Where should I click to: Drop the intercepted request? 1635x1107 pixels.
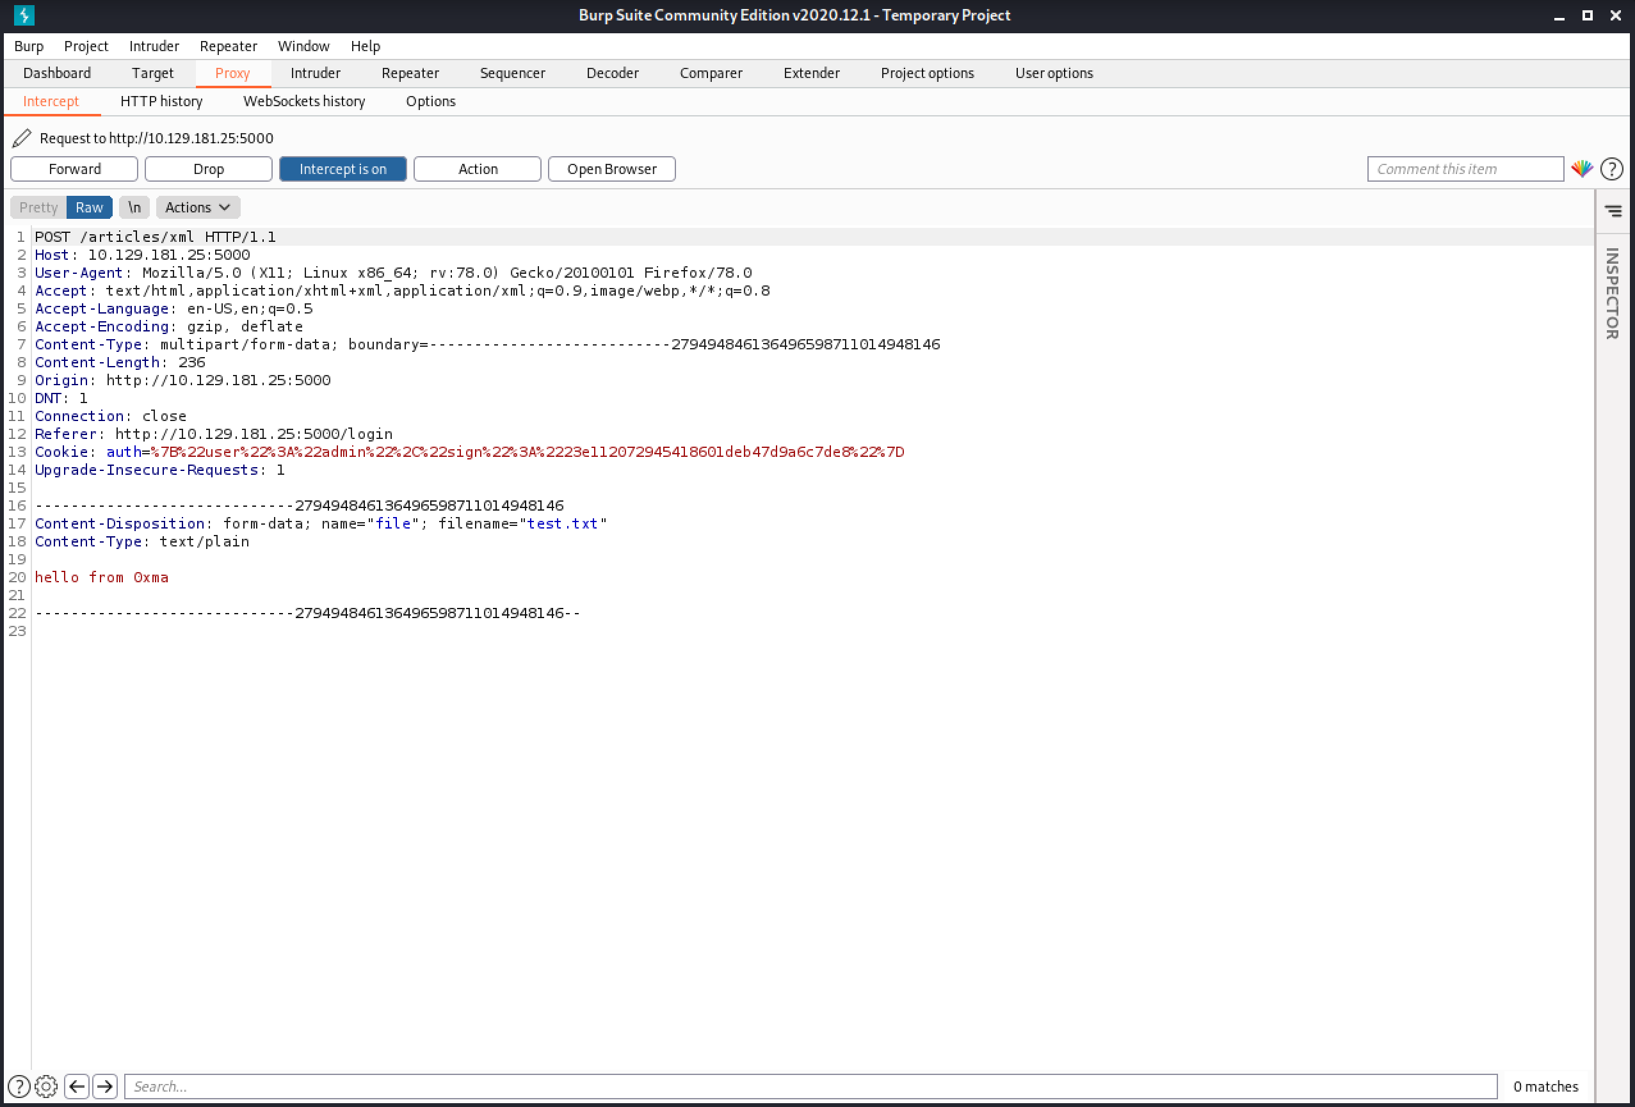pyautogui.click(x=208, y=169)
